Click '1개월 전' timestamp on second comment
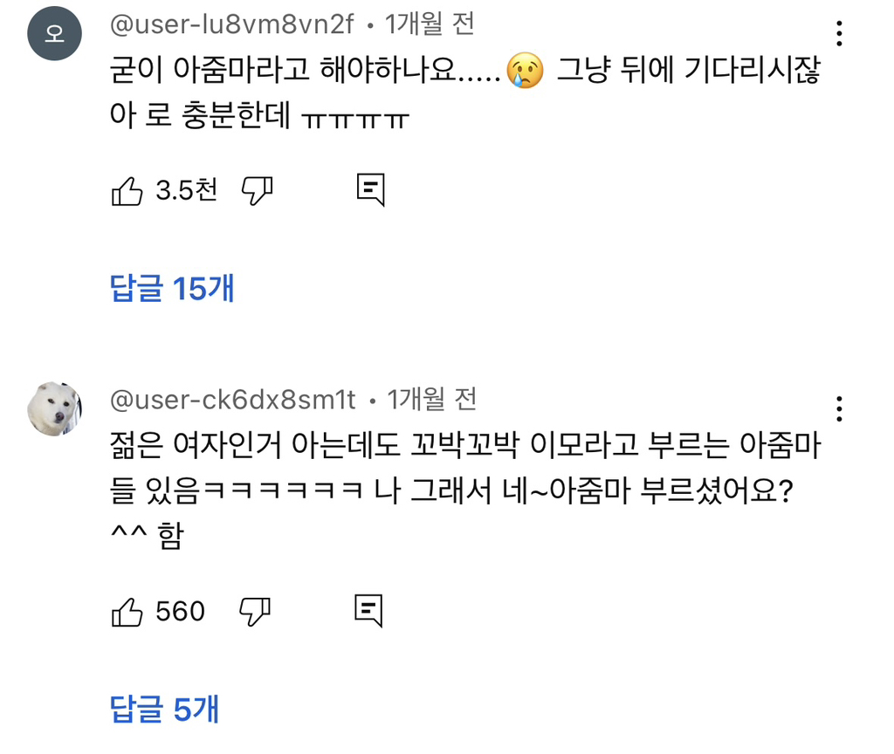The height and width of the screenshot is (754, 894). click(432, 400)
